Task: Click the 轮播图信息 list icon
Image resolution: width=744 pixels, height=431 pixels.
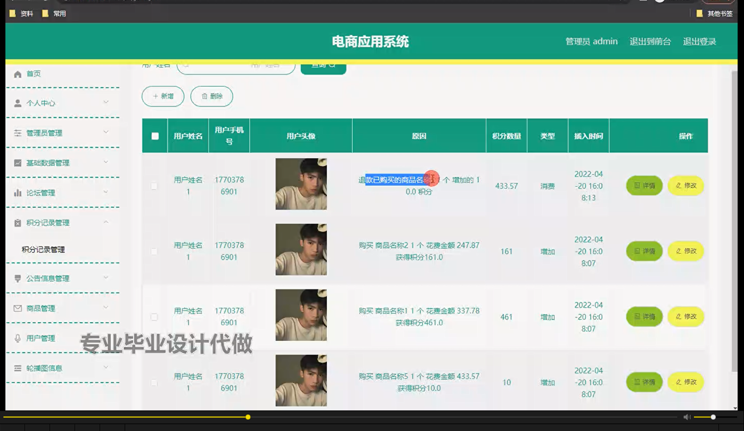Action: (17, 368)
